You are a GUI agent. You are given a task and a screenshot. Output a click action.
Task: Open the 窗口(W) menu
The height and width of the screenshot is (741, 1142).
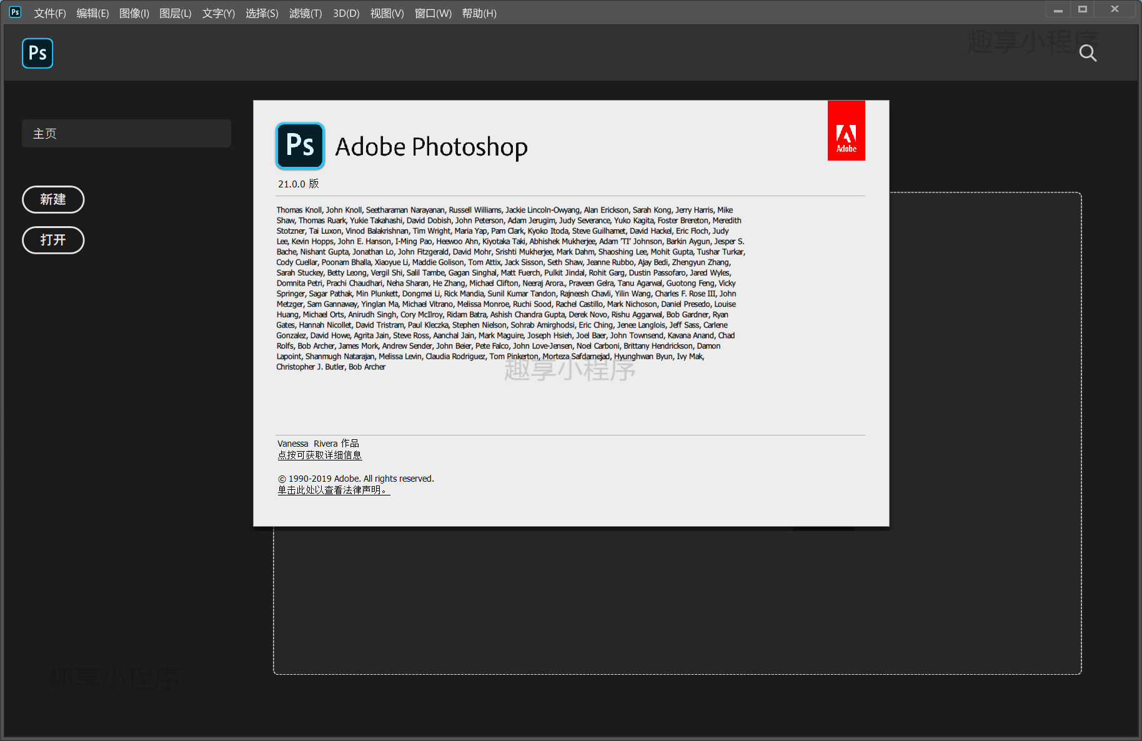[433, 13]
